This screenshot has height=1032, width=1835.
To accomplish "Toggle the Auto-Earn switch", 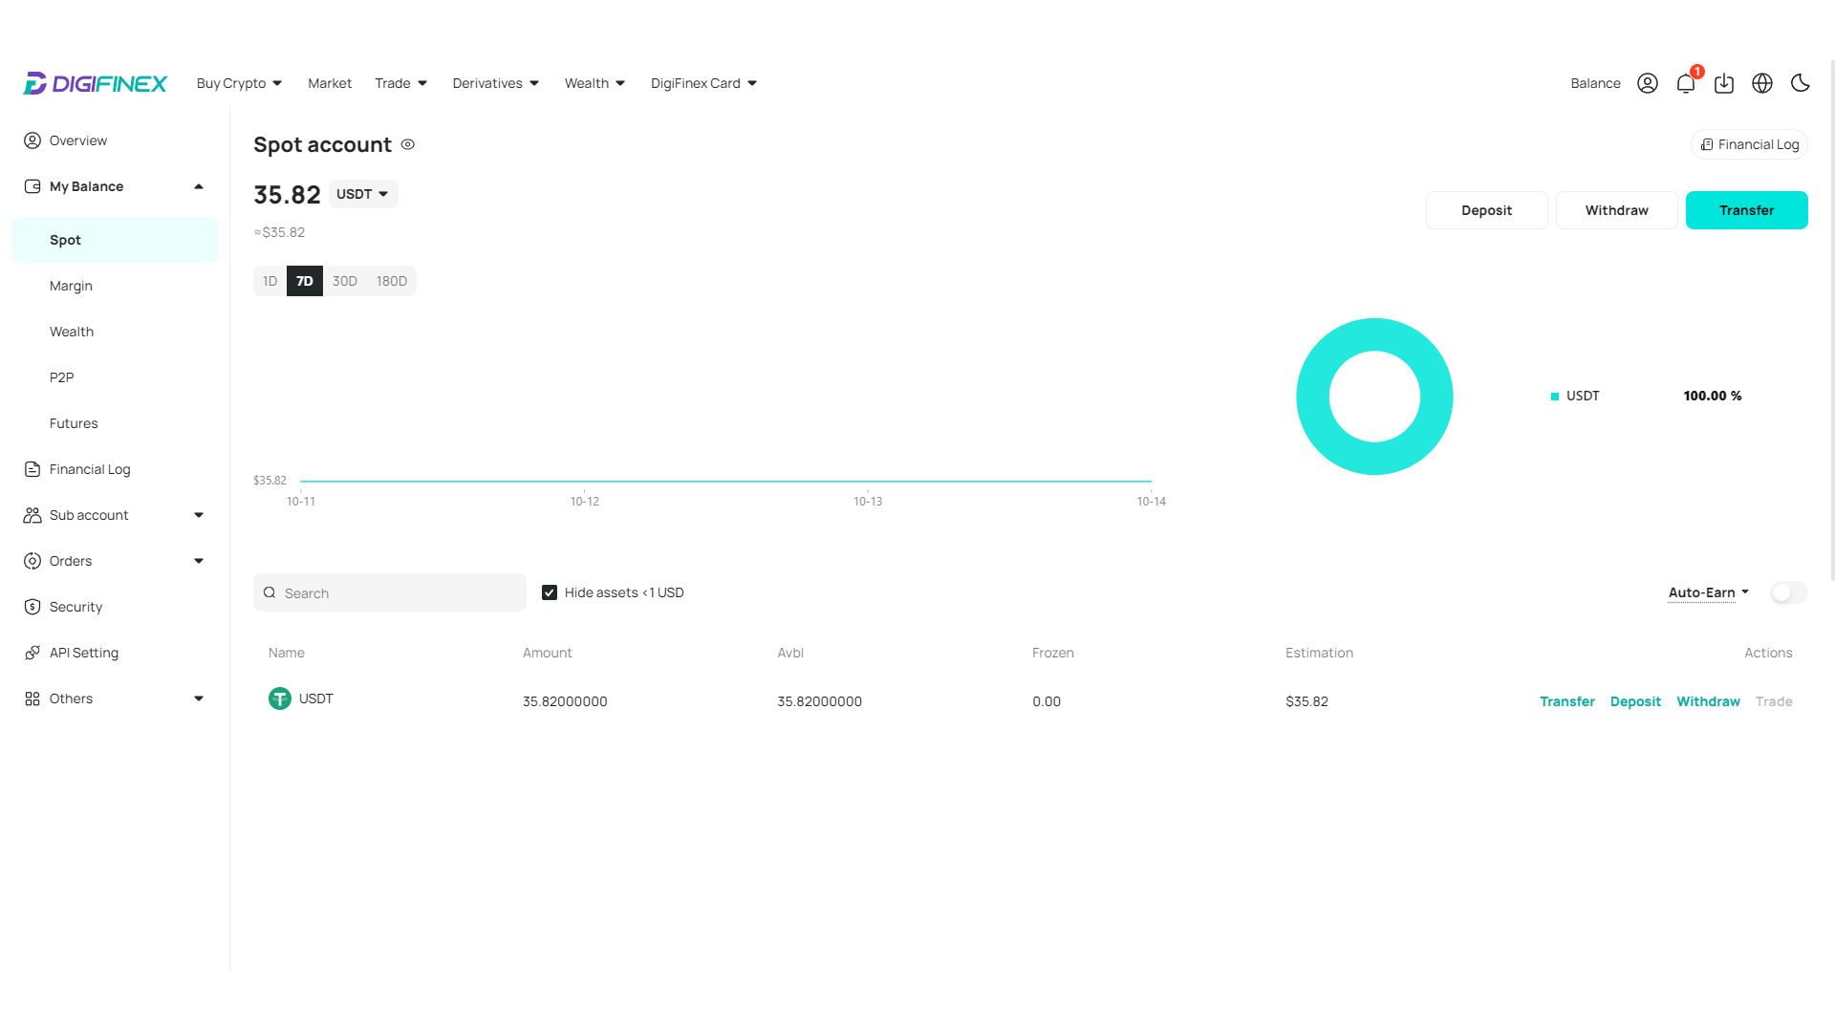I will 1788,592.
